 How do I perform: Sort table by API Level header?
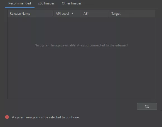pos(67,13)
